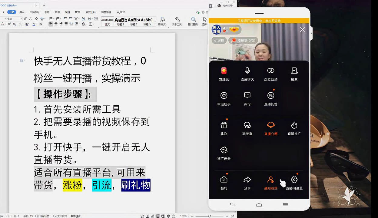
Task: Expand the bulleted list dropdown arrow
Action: [x=54, y=19]
